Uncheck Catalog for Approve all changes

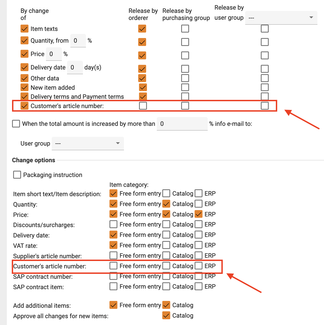point(166,315)
